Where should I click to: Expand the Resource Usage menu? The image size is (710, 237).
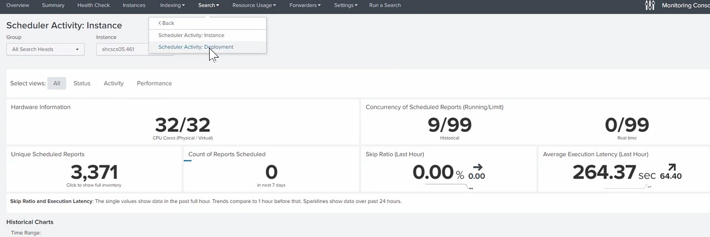(x=254, y=5)
